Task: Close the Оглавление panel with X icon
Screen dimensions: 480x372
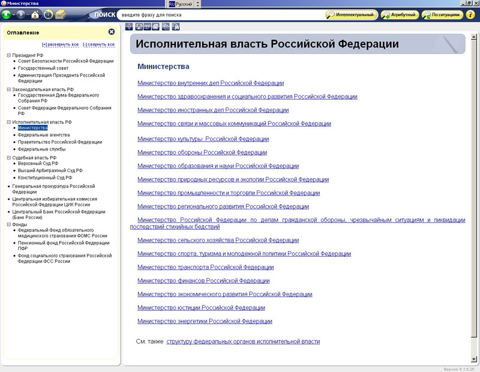Action: (112, 32)
